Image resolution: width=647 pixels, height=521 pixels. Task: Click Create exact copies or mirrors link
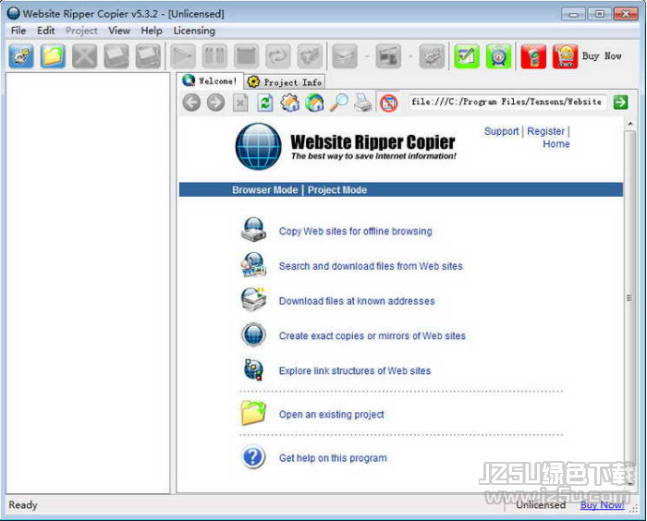tap(372, 335)
